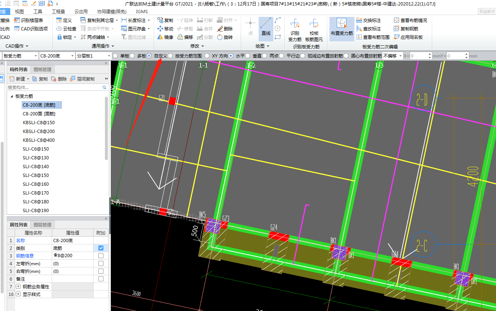Switch to the 图层管理 tab

43,225
